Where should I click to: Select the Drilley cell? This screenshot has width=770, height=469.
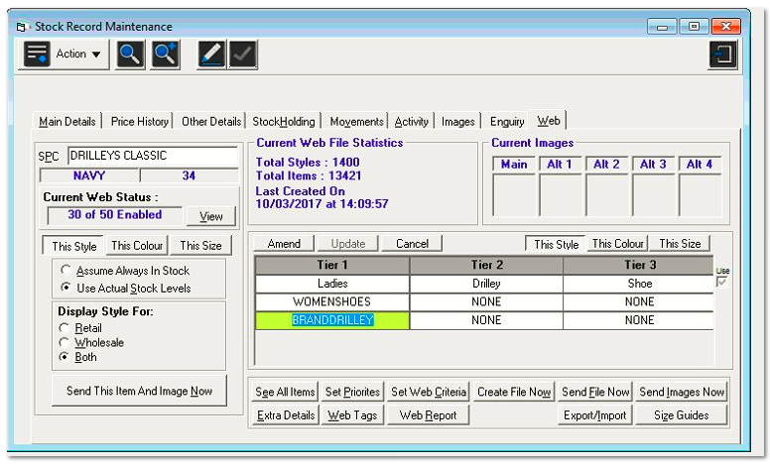click(x=486, y=284)
